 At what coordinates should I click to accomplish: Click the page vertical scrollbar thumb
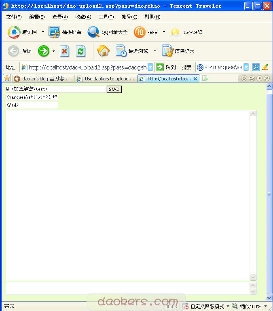[x=269, y=194]
